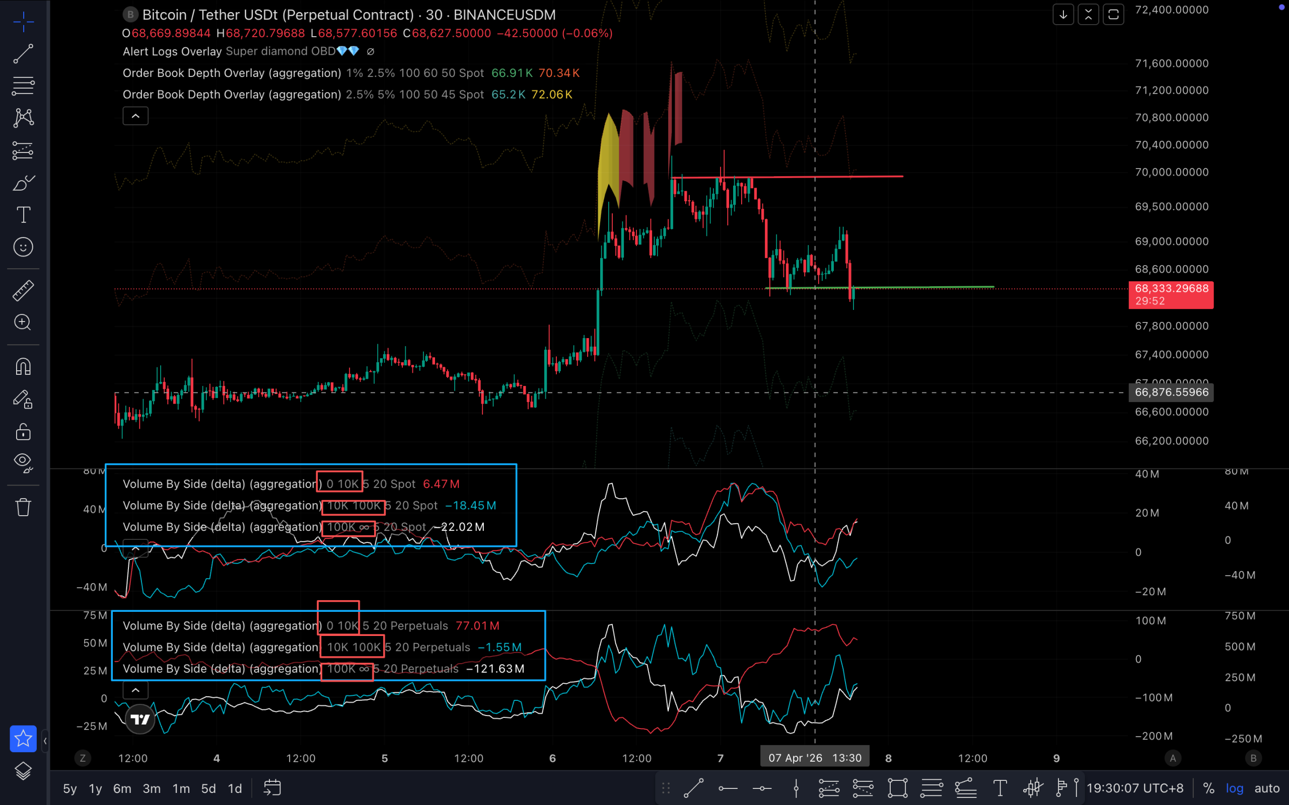Click the red current price label
This screenshot has height=805, width=1289.
[x=1171, y=294]
